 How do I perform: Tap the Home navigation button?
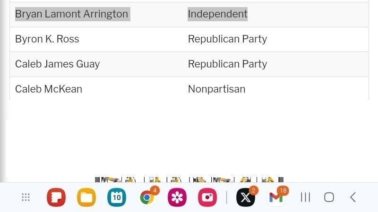point(329,197)
